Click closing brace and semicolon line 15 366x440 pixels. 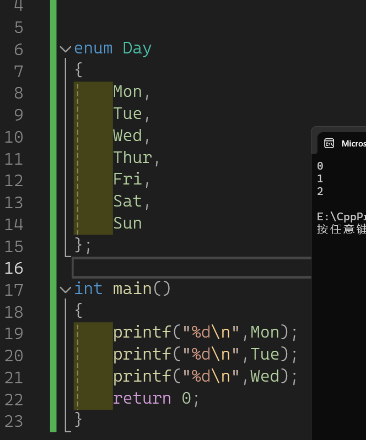pyautogui.click(x=83, y=245)
